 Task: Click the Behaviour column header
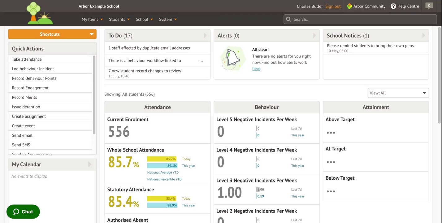click(x=267, y=107)
